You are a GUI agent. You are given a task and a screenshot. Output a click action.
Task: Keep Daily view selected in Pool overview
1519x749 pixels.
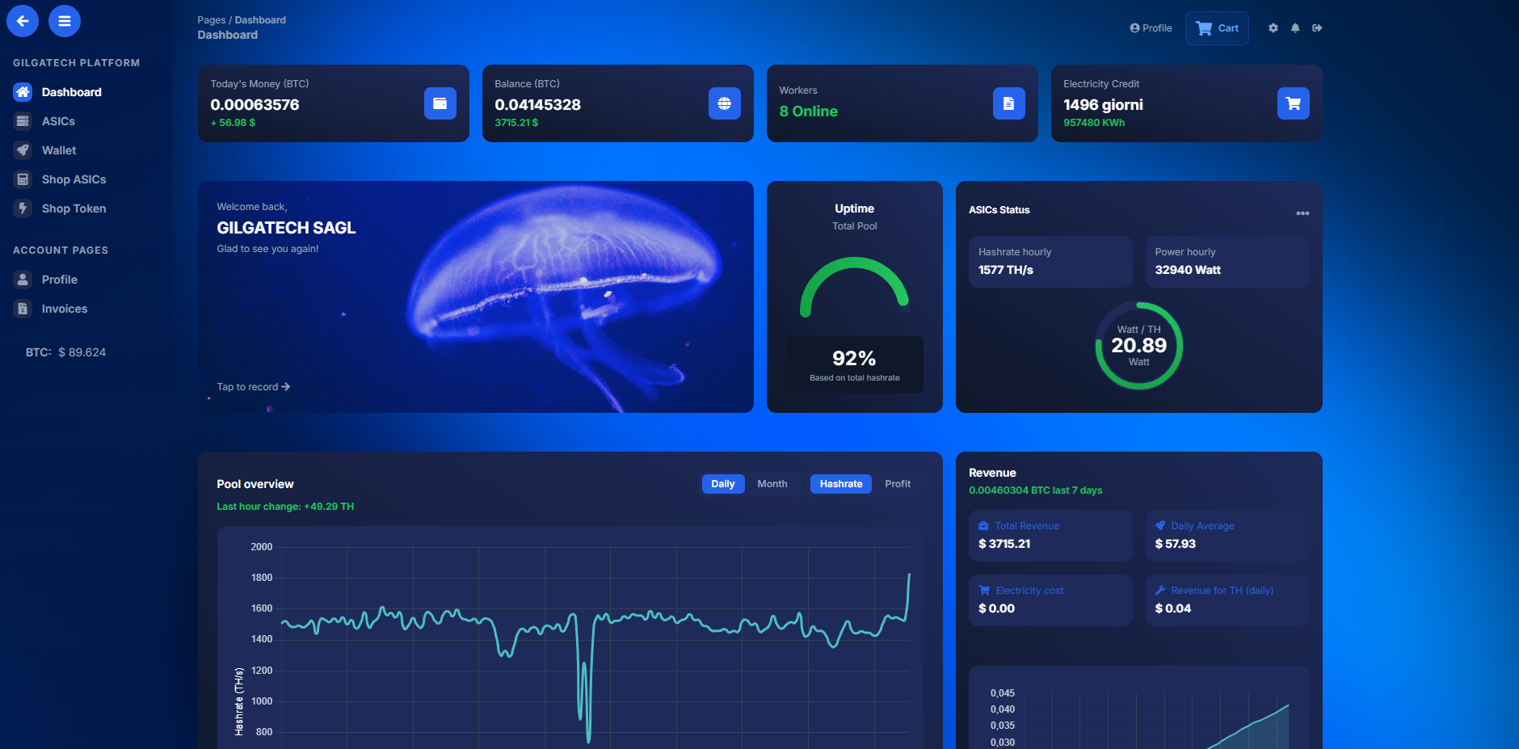pyautogui.click(x=723, y=483)
